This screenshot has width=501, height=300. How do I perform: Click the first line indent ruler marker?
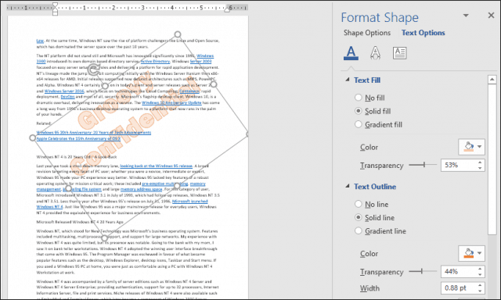click(x=55, y=5)
